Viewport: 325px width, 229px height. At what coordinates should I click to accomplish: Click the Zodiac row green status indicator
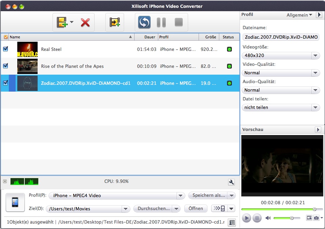click(229, 83)
